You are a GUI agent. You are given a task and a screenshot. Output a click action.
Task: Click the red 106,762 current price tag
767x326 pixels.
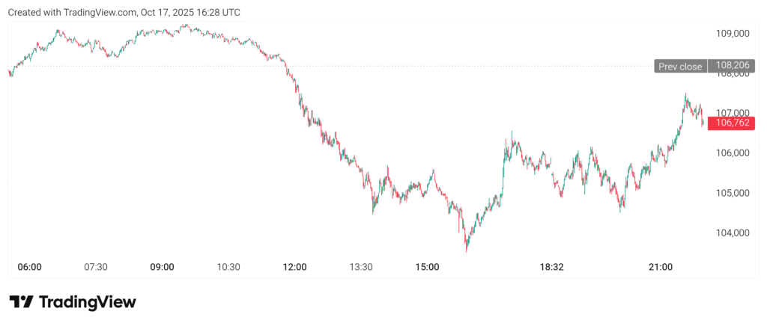[734, 123]
